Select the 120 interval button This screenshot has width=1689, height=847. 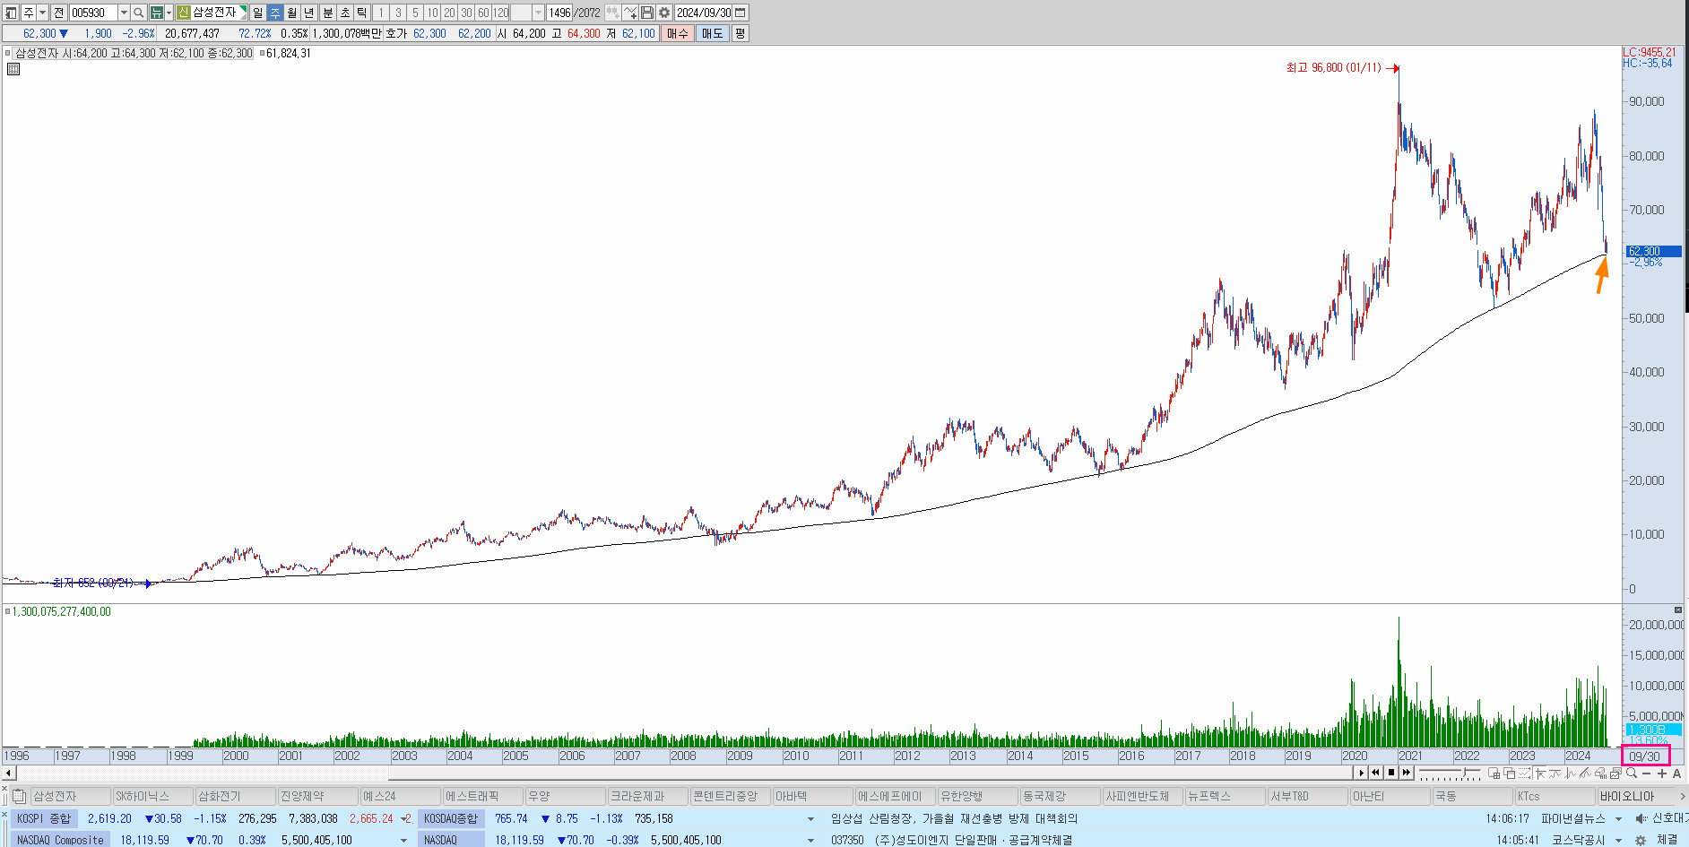500,13
